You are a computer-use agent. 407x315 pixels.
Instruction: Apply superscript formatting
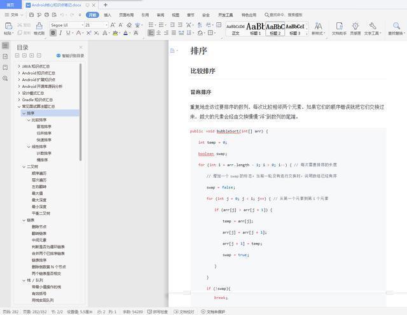[x=89, y=33]
